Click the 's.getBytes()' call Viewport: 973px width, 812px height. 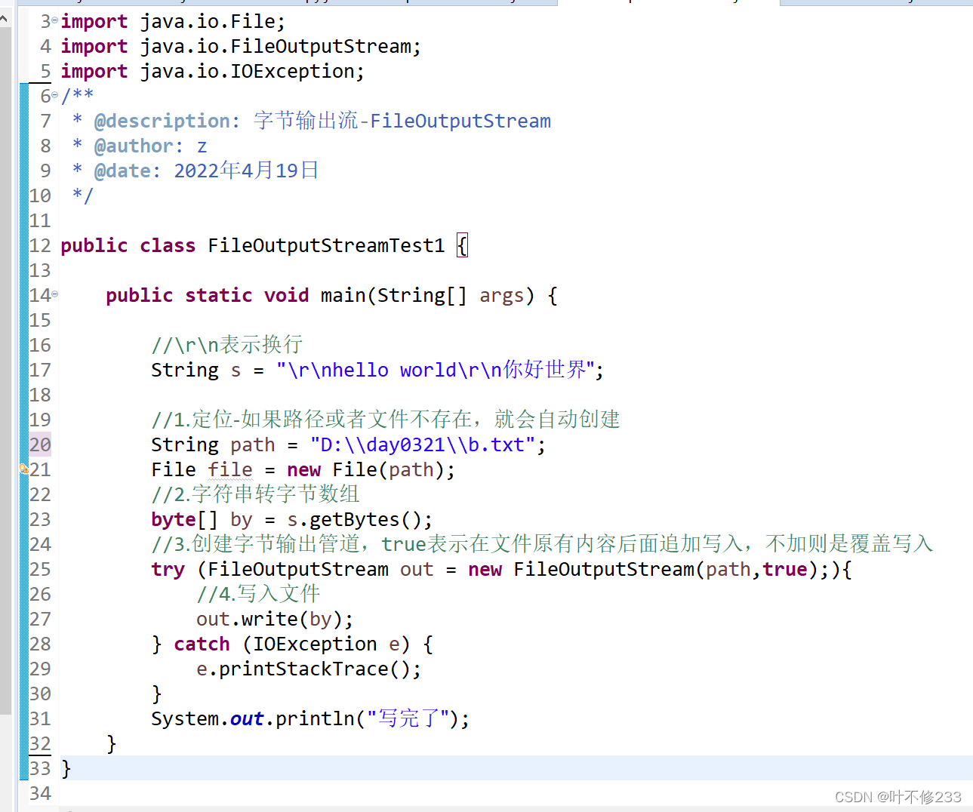click(354, 519)
